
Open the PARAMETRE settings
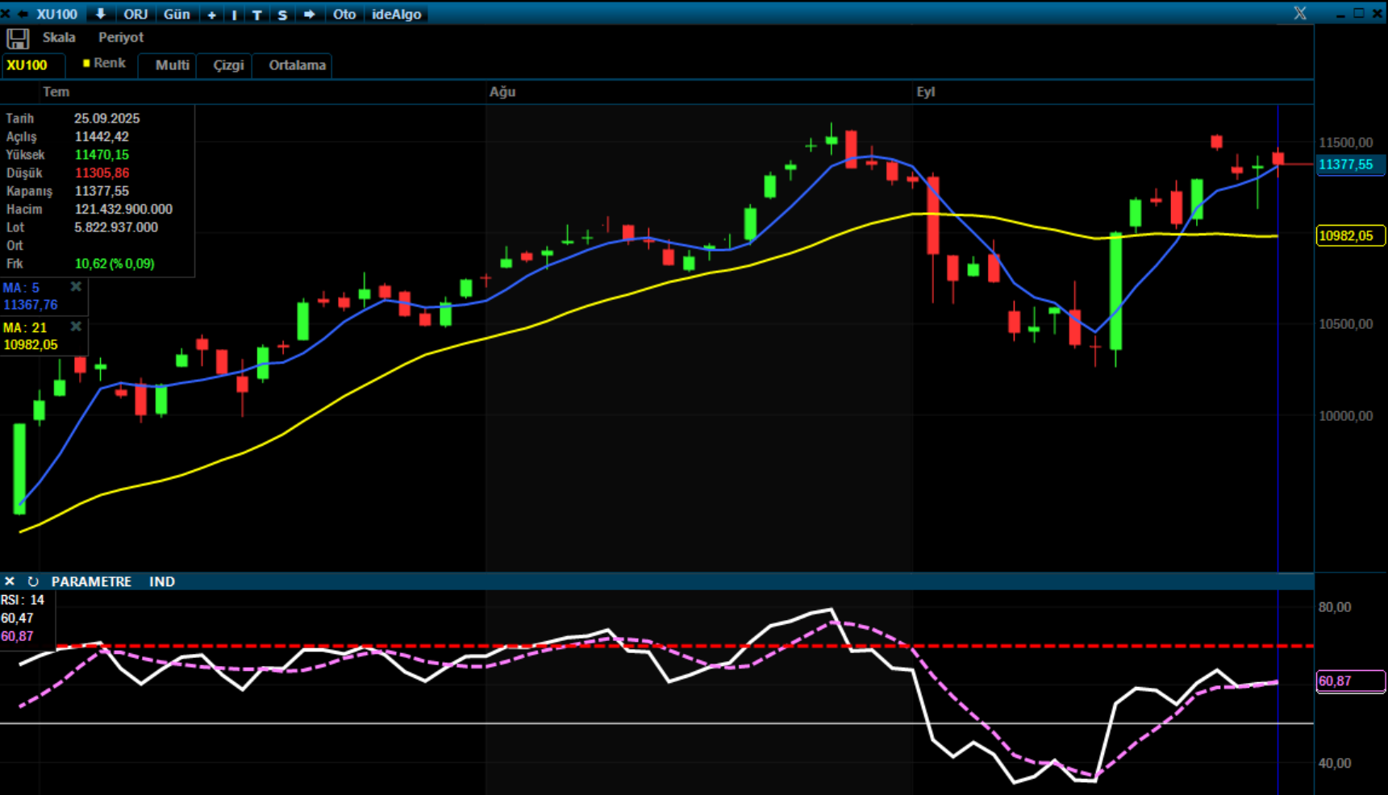(91, 581)
